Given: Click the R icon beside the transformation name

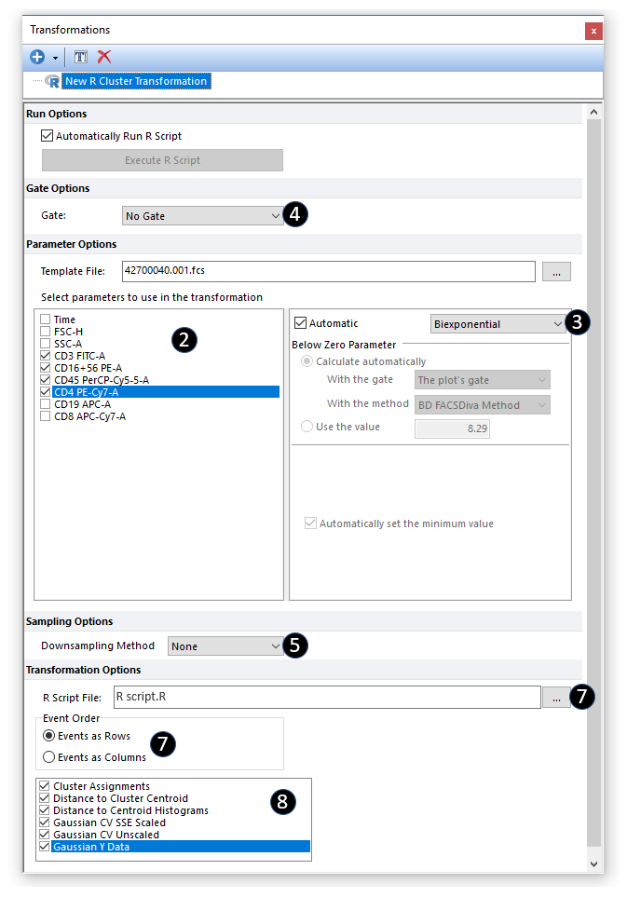Looking at the screenshot, I should pyautogui.click(x=52, y=81).
